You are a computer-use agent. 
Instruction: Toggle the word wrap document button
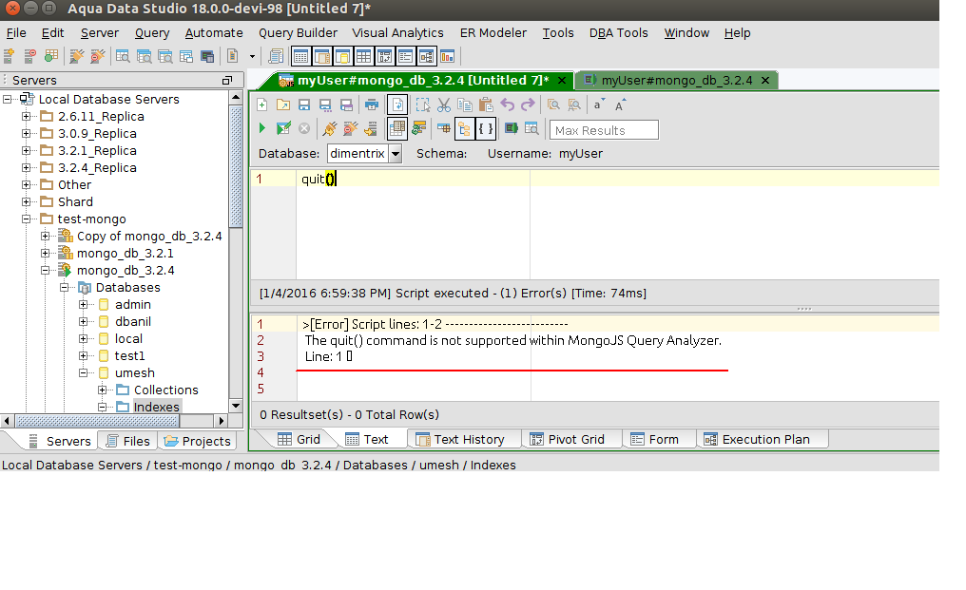coord(397,105)
